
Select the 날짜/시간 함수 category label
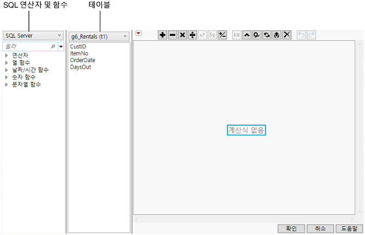30,70
